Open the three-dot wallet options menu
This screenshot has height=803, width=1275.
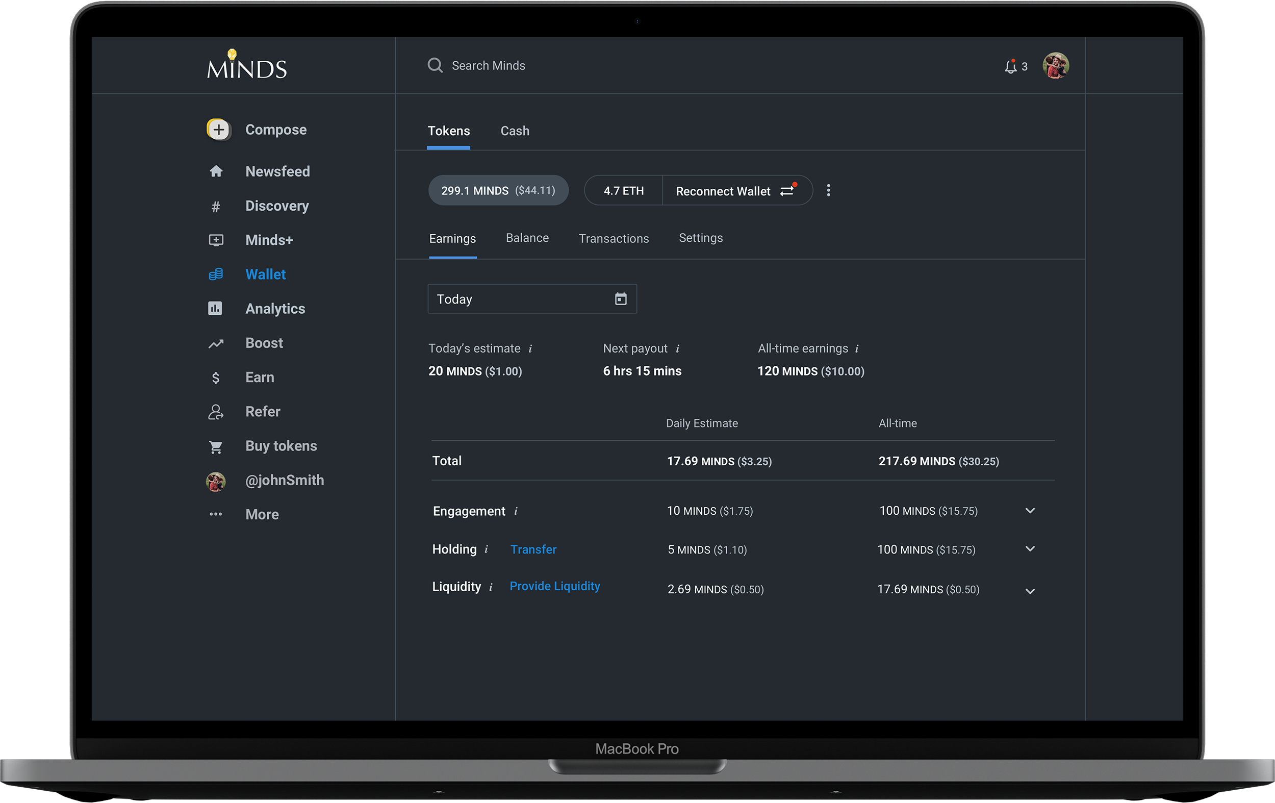829,191
